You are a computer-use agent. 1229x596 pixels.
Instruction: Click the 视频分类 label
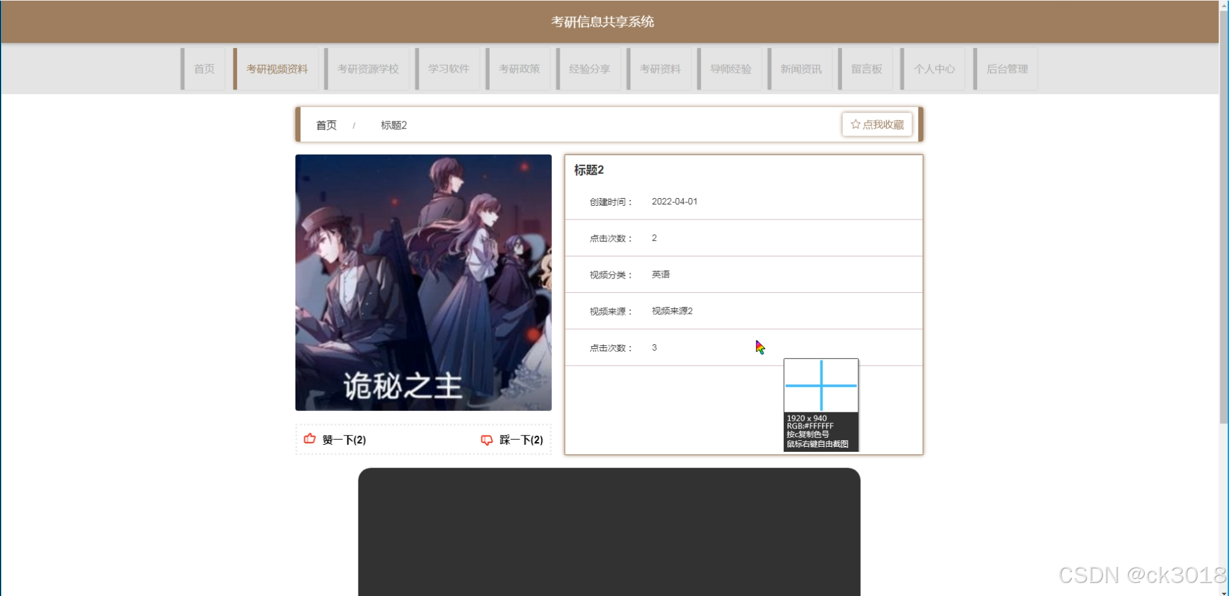point(611,275)
